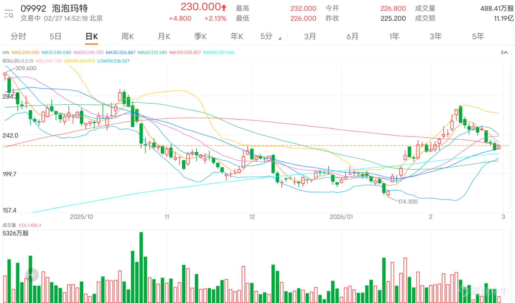The image size is (515, 303).
Task: Click the MID:240.720 Bollinger label
Action: (x=49, y=61)
